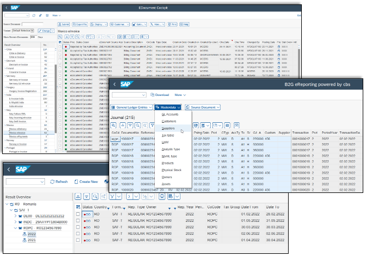Tick checkbox of row dated 02.06.2022

78,234
